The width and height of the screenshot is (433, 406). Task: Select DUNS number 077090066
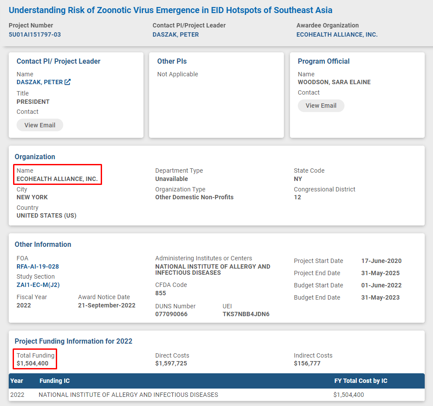tap(171, 314)
